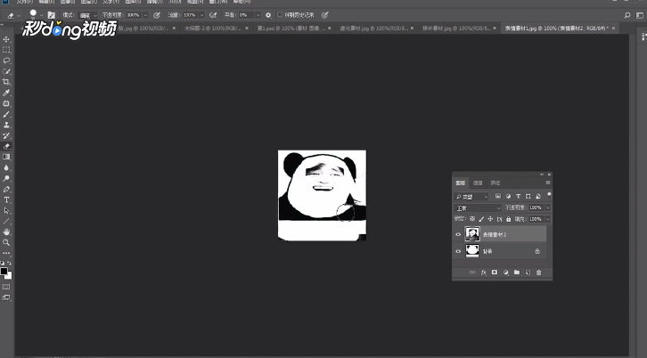
Task: Open brush settings panel toggle icon
Action: (51, 15)
